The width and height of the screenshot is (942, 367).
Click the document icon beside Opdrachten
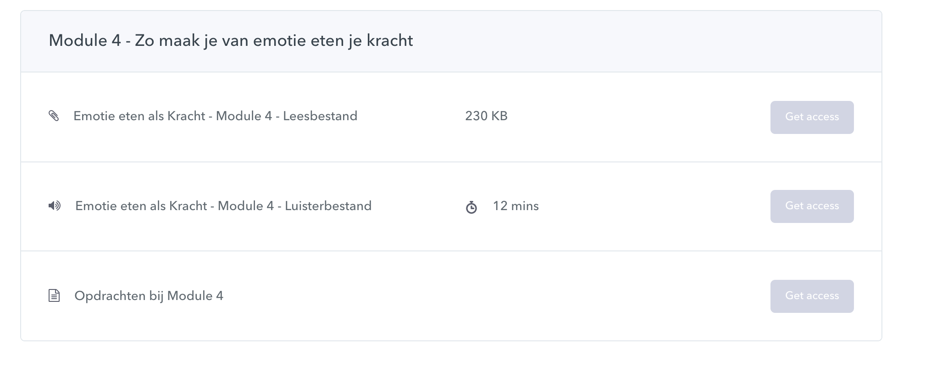[x=54, y=296]
